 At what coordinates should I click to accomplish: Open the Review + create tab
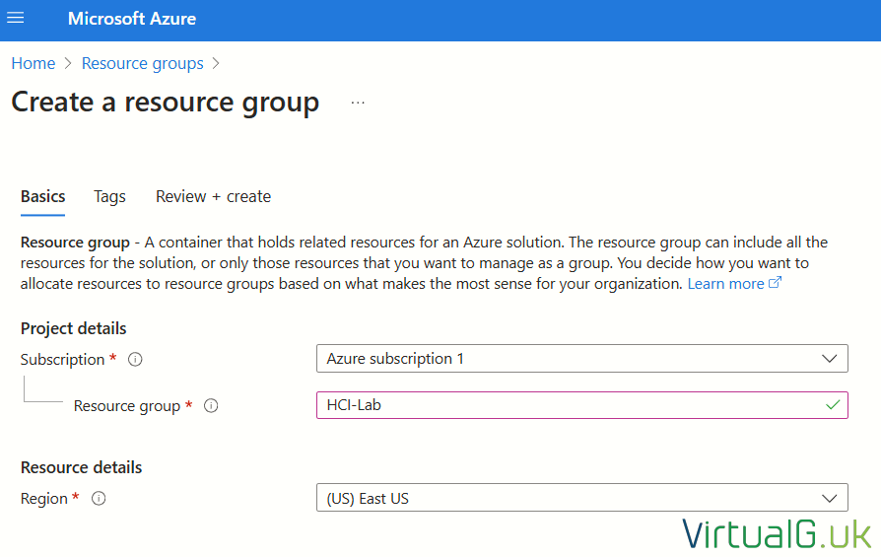214,197
